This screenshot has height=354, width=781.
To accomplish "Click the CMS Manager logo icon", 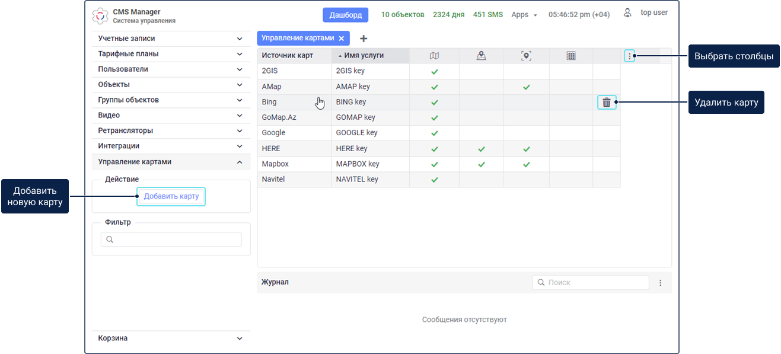I will tap(101, 16).
